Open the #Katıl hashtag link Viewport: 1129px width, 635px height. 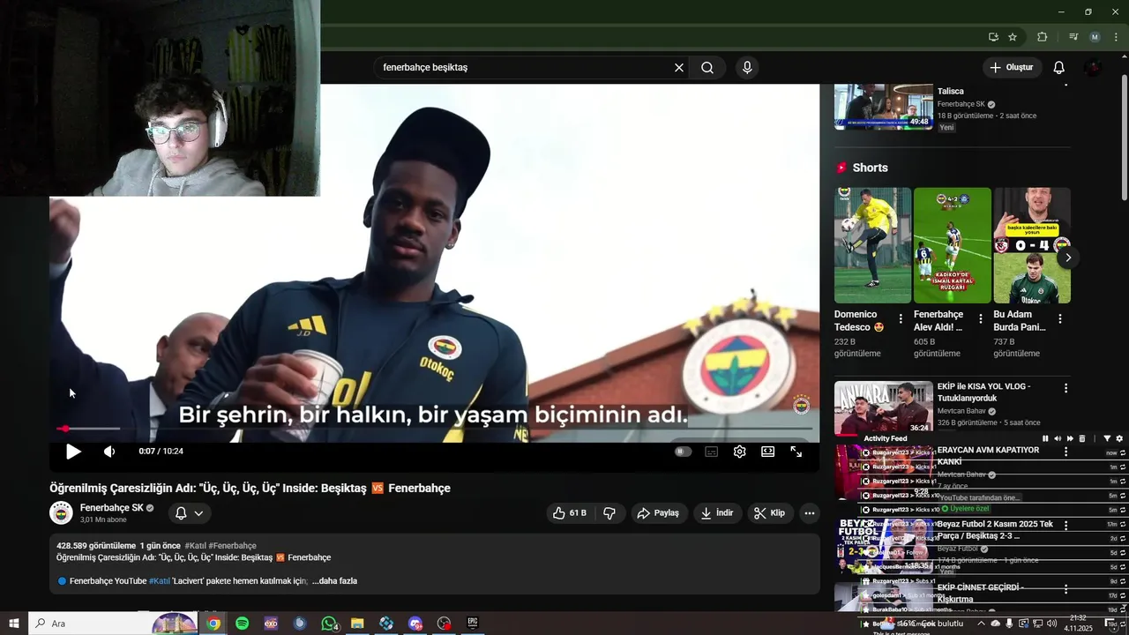click(195, 546)
